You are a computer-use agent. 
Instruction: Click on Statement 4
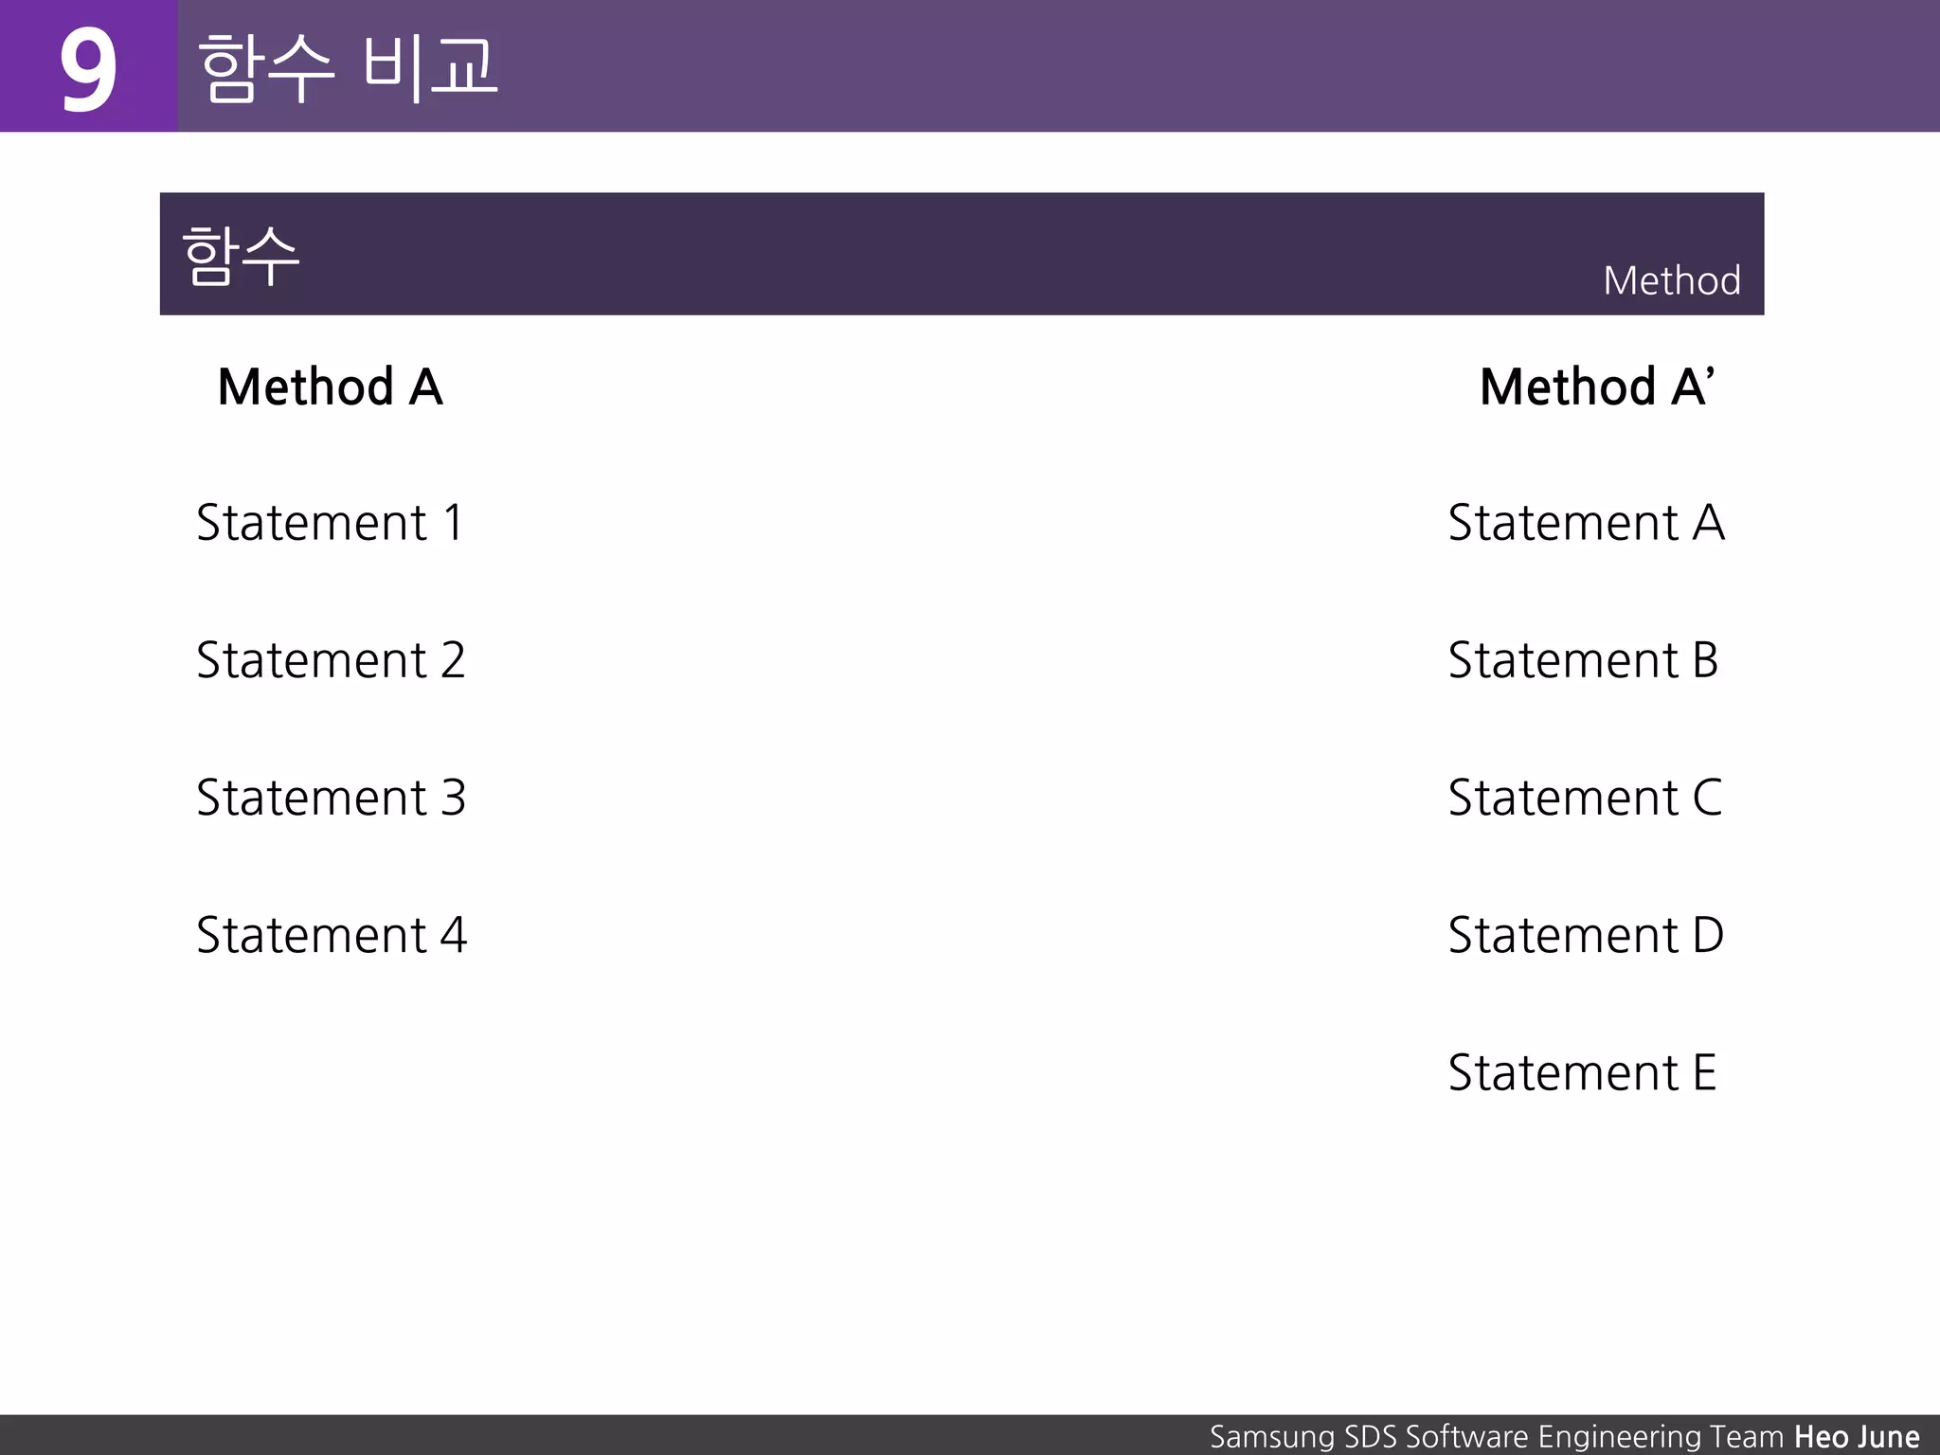click(332, 935)
